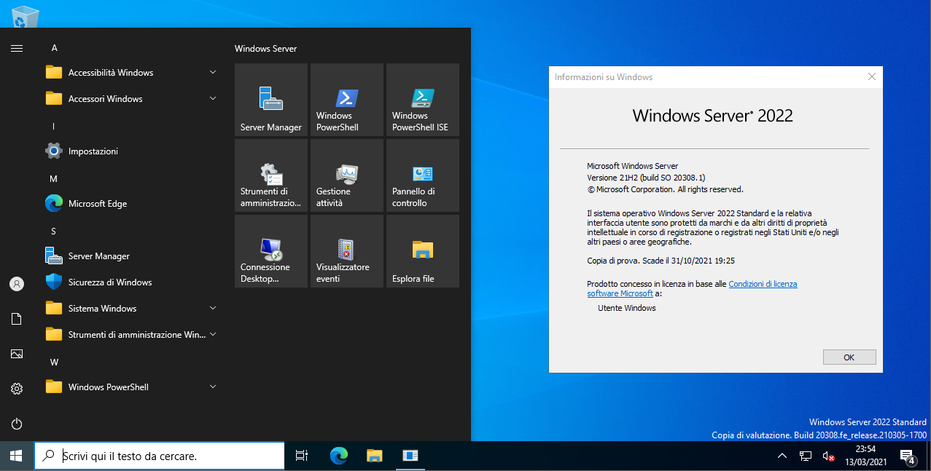Click the Windows Server tile group title
Image resolution: width=931 pixels, height=471 pixels.
pos(265,49)
